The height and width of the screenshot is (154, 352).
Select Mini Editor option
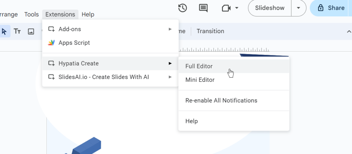point(200,80)
